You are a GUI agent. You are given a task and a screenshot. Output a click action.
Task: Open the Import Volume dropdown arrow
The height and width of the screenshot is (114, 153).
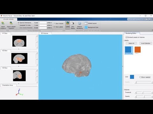(x=5, y=28)
